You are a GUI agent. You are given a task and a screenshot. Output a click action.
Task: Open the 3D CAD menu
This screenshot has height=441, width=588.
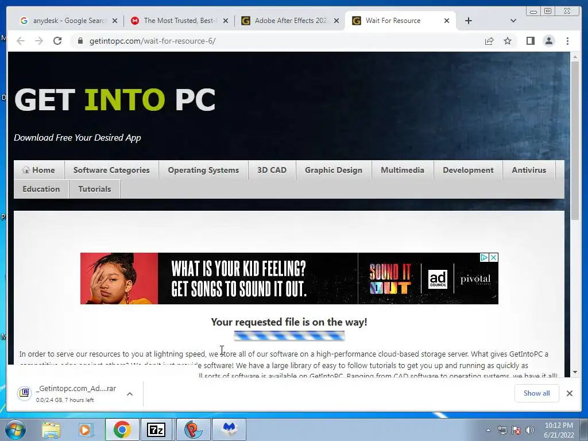272,170
